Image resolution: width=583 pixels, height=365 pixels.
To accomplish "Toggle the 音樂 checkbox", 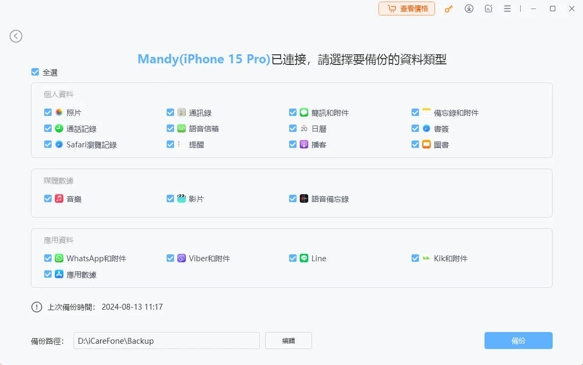I will (47, 198).
